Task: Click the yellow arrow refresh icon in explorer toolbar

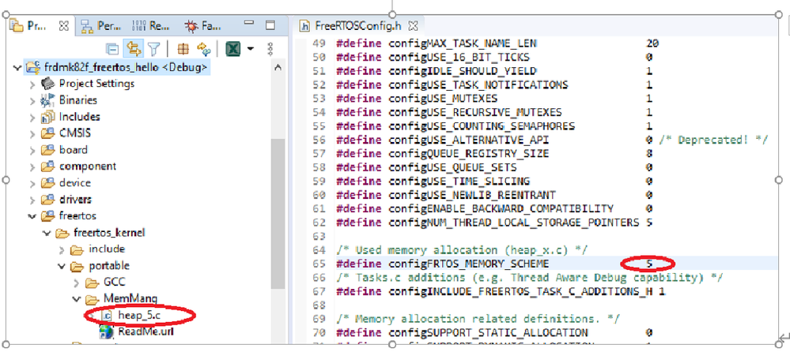Action: (x=203, y=49)
